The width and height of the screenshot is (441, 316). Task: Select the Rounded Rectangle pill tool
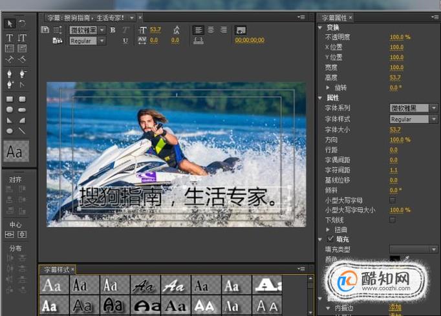tap(22, 110)
